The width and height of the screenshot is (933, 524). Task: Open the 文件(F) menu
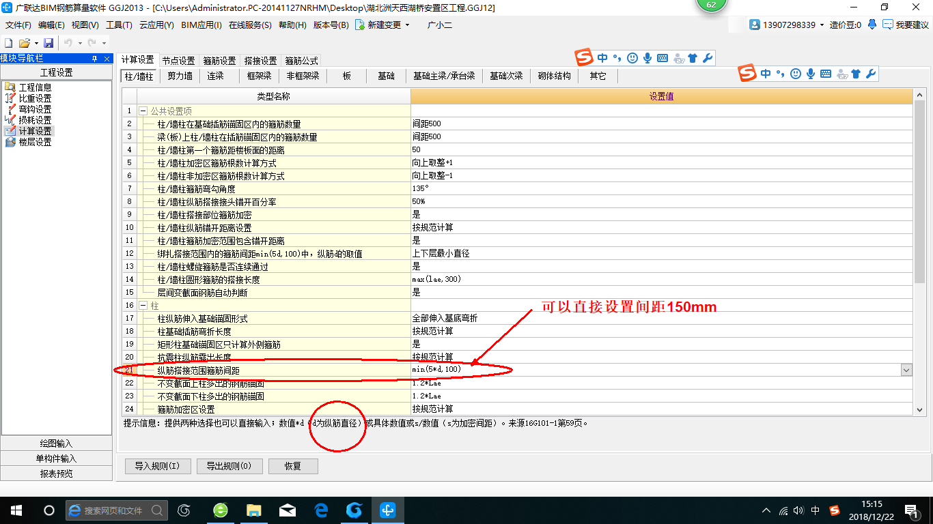point(18,25)
